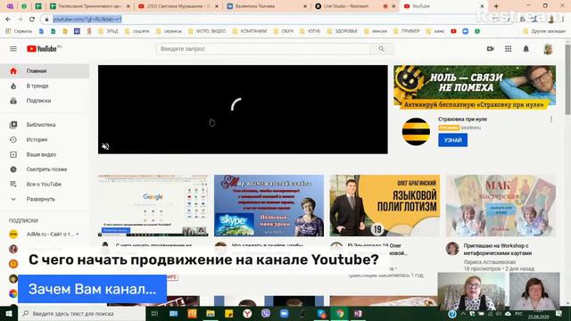This screenshot has height=321, width=571.
Task: Open File Explorer from the taskbar
Action: (x=211, y=313)
